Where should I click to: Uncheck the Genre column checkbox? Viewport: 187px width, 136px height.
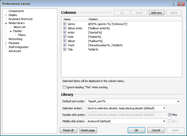65,24
